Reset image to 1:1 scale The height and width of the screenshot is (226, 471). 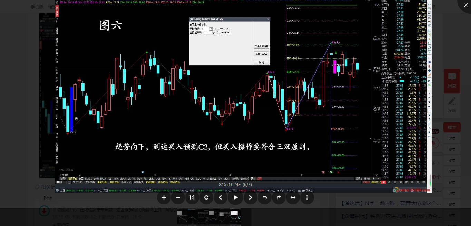point(192,197)
